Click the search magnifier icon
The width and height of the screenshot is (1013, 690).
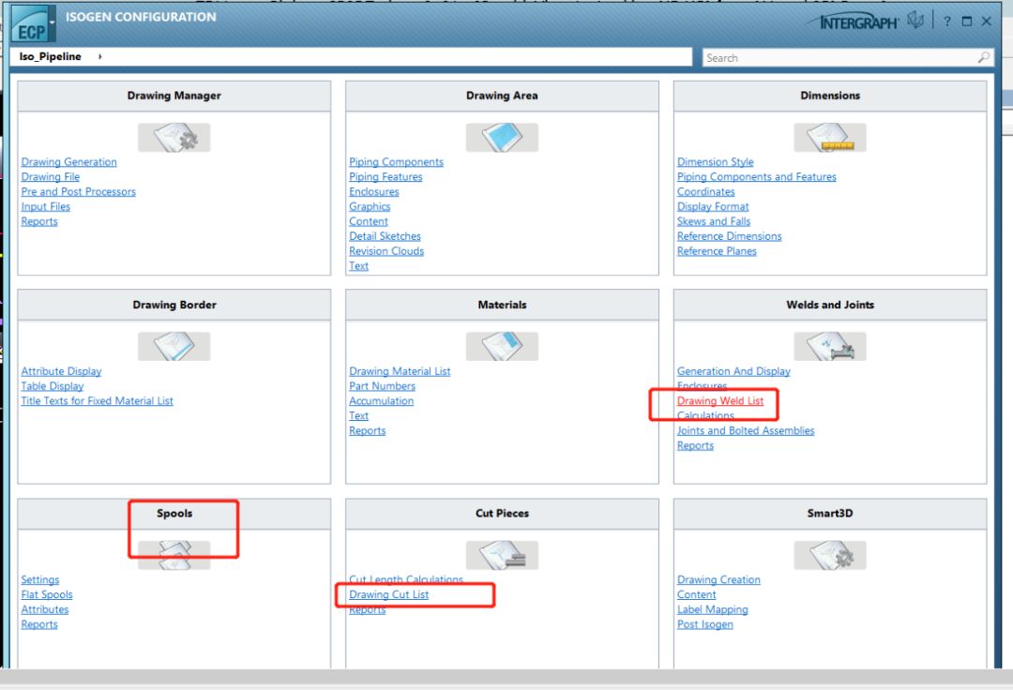click(983, 57)
